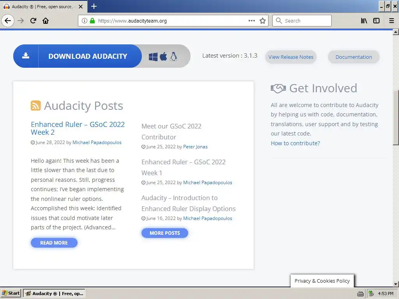Screen dimensions: 399x299
Task: Bookmark this page with the star icon
Action: [263, 21]
